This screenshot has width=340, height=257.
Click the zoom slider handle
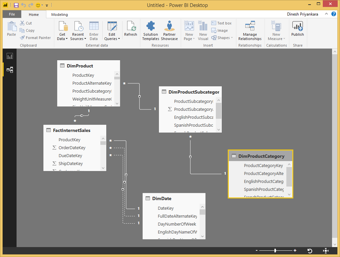point(275,250)
